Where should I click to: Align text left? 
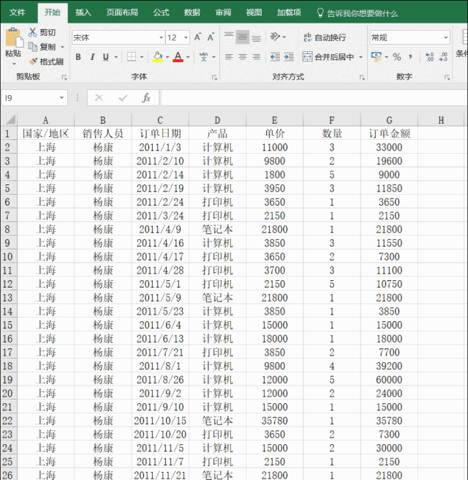[x=229, y=56]
